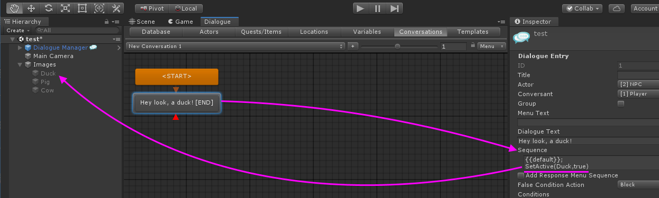Open the New Conversation 1 dropdown

(236, 46)
